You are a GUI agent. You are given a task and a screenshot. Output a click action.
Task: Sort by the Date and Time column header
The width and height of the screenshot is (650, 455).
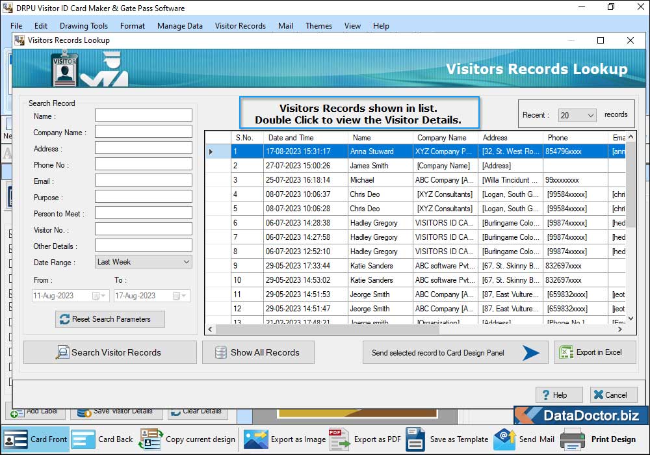click(306, 138)
